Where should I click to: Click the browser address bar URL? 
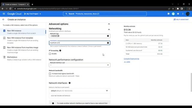click(x=48, y=9)
